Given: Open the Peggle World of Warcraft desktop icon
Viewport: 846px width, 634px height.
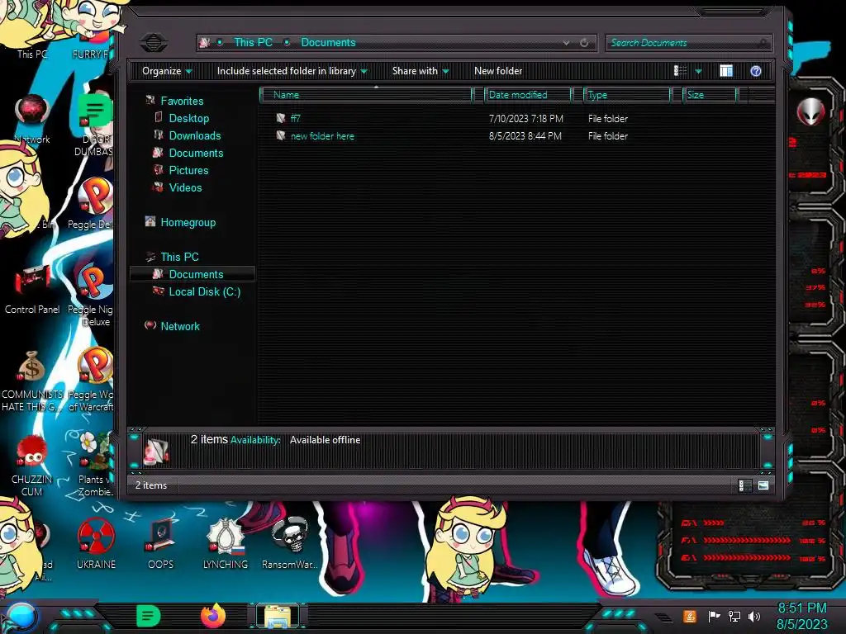Looking at the screenshot, I should (91, 380).
